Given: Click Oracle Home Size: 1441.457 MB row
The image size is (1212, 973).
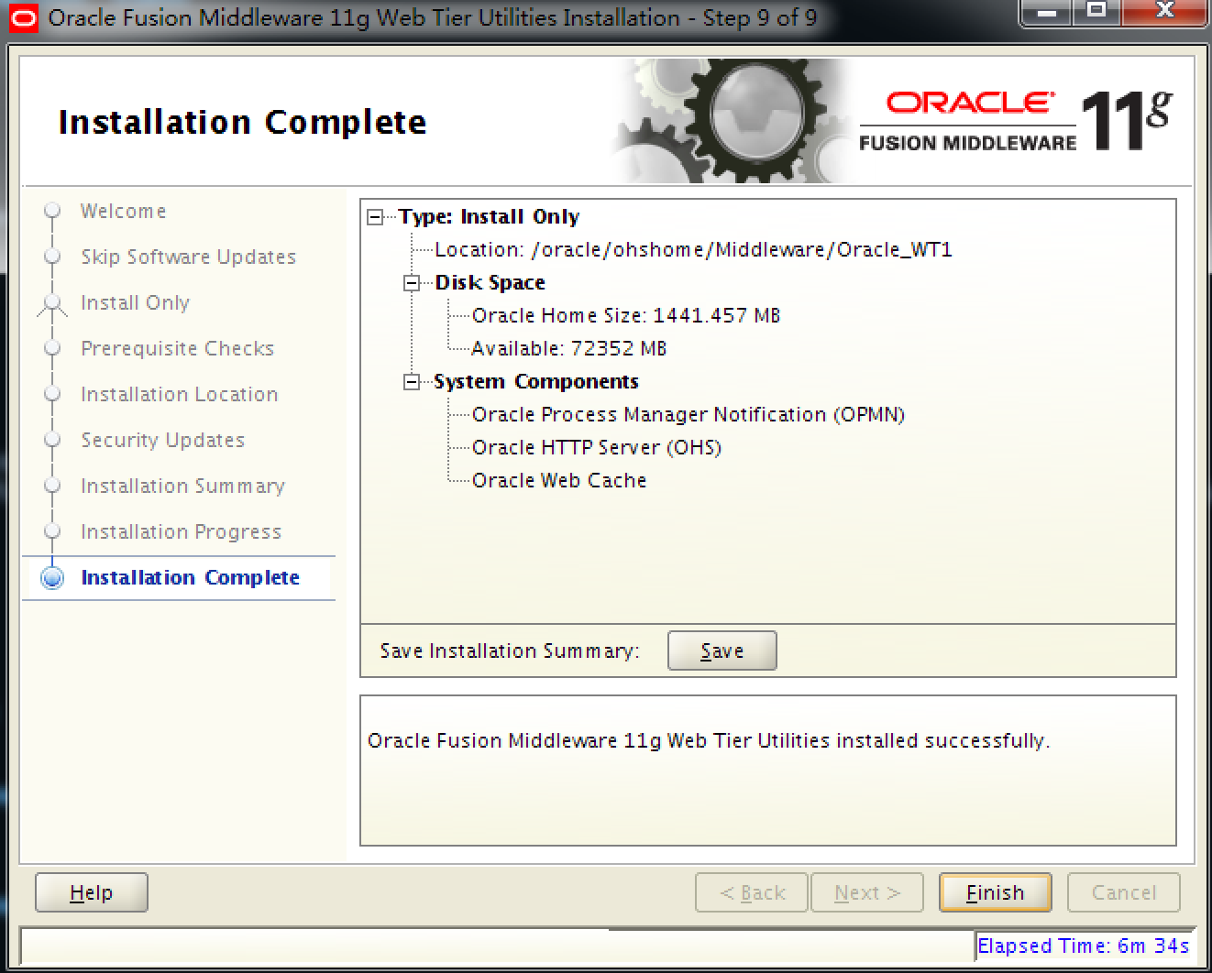Looking at the screenshot, I should tap(626, 316).
